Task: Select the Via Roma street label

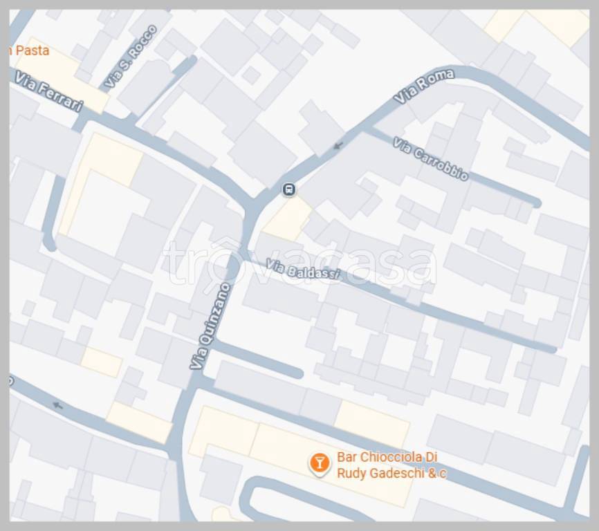Action: point(424,86)
